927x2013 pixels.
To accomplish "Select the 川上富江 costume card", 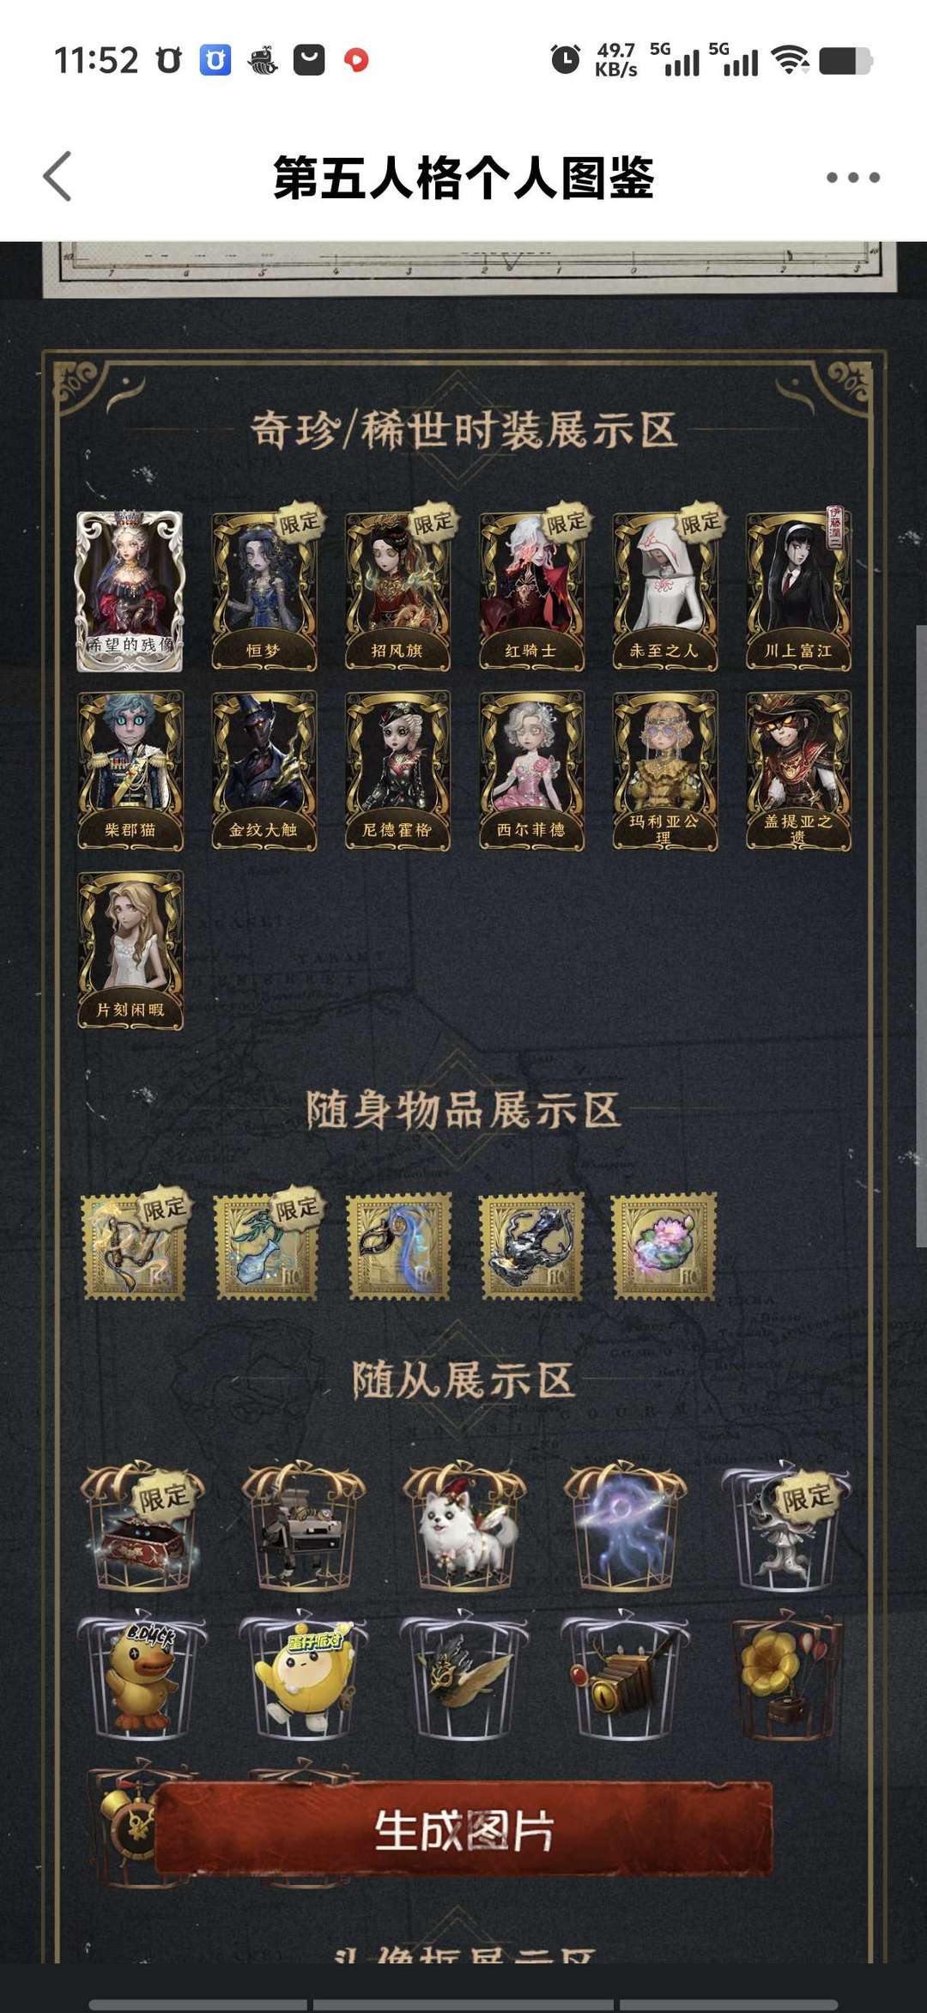I will [x=798, y=591].
